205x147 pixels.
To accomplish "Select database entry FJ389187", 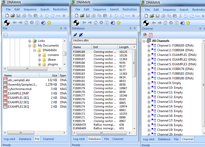I will coord(79,59).
